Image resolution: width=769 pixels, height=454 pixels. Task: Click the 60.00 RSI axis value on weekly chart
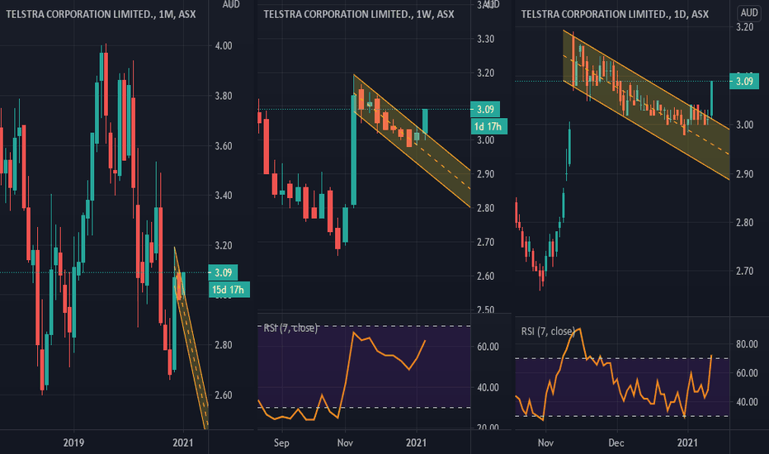pos(488,347)
